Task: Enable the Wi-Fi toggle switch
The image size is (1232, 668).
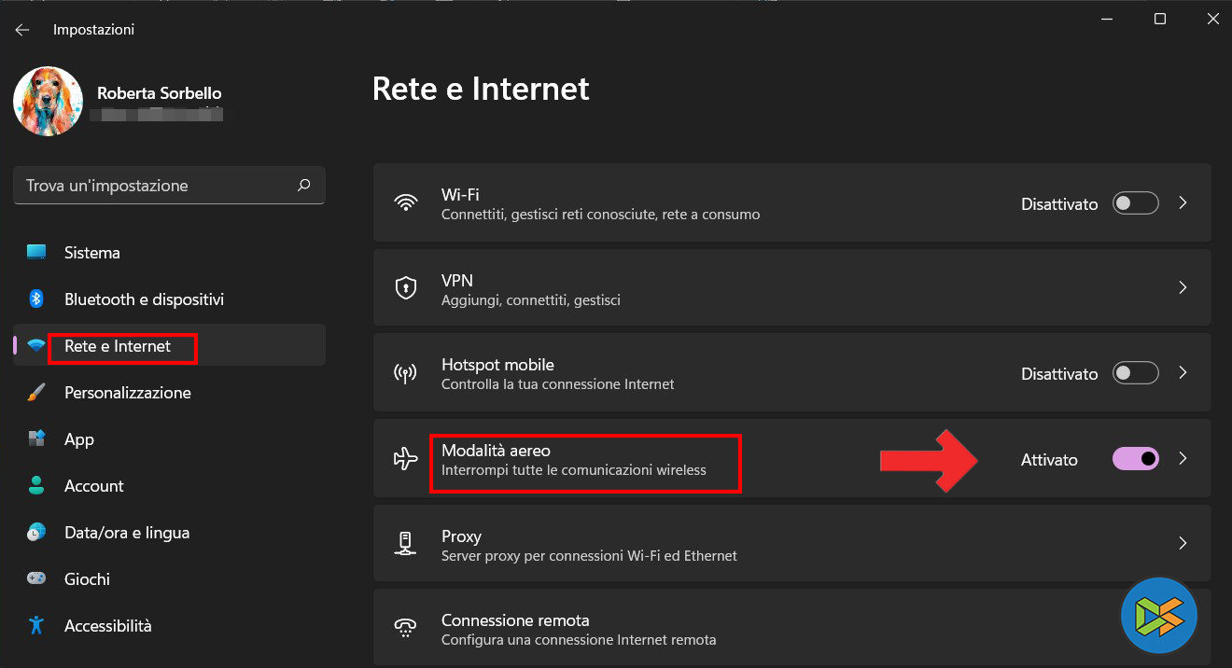Action: pos(1135,203)
